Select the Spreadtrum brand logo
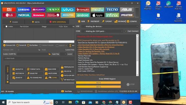This screenshot has height=105, width=186. pos(127,15)
